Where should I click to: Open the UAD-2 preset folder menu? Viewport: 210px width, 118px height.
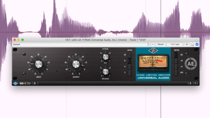[x=29, y=83]
